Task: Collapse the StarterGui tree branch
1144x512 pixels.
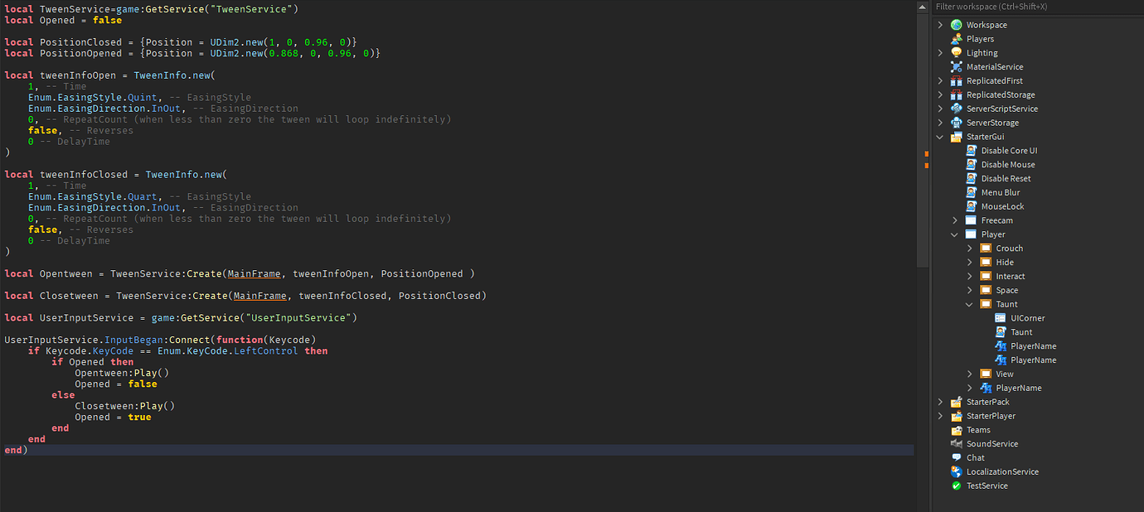Action: (x=939, y=136)
